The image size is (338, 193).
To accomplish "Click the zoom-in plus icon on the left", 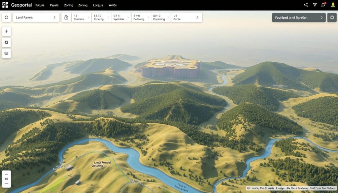I will point(6,31).
